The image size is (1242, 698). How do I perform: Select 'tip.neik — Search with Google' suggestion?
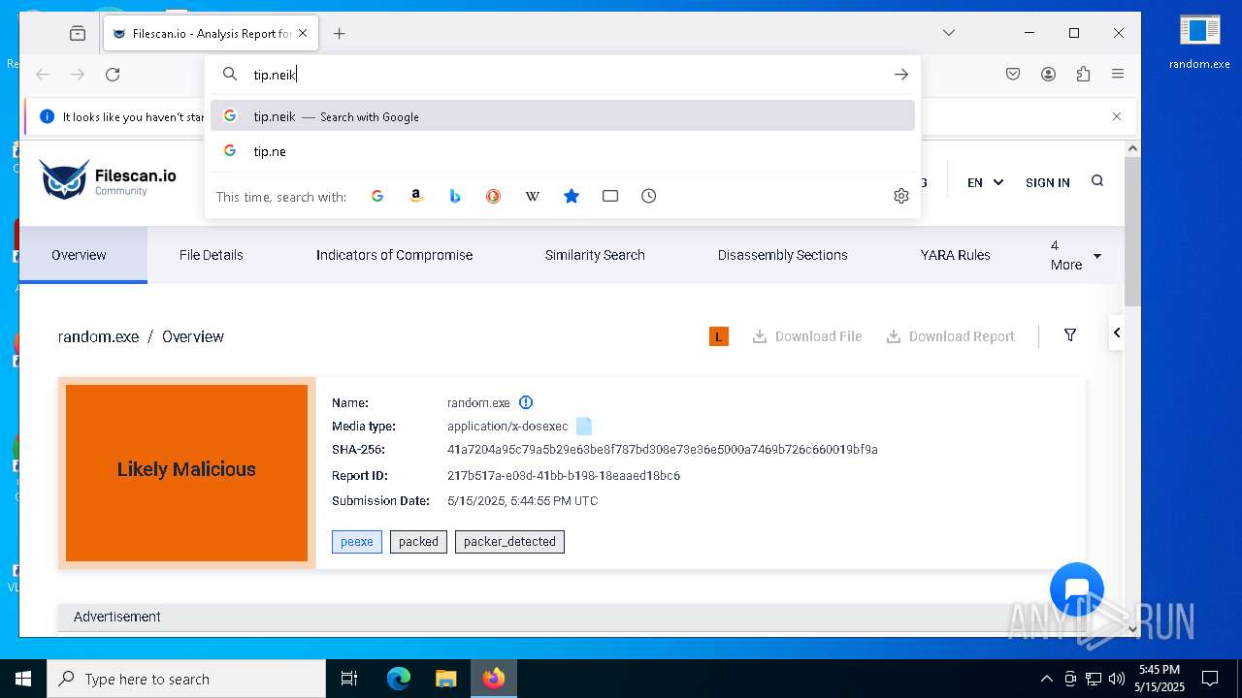[x=563, y=115]
